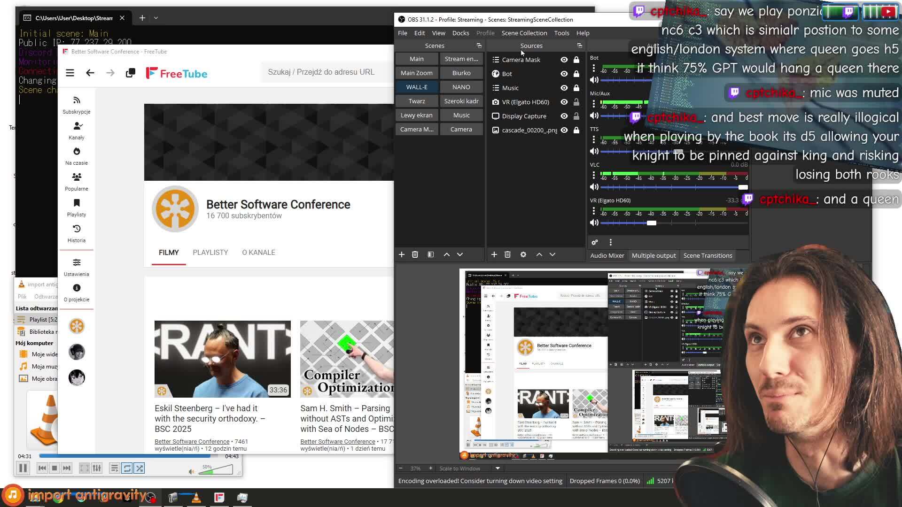This screenshot has height=507, width=902.
Task: Open FreeTube hamburger menu
Action: pos(70,73)
